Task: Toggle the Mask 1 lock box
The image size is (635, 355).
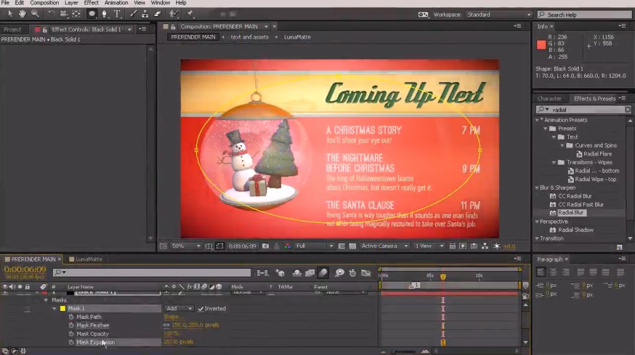Action: (27, 309)
